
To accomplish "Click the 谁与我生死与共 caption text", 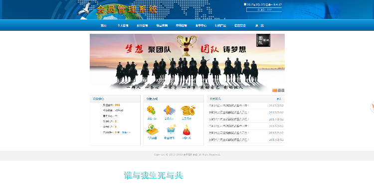I will (154, 175).
